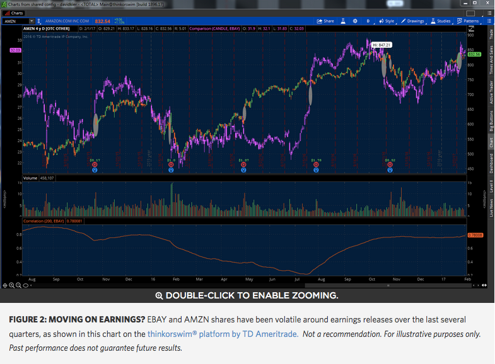Image resolution: width=495 pixels, height=364 pixels.
Task: Click the 832.54 last price text
Action: (102, 21)
